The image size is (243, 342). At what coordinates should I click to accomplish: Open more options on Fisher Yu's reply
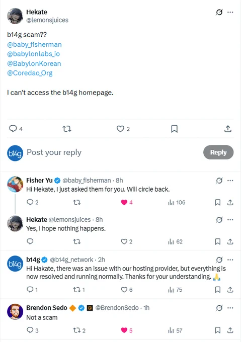pos(230,181)
